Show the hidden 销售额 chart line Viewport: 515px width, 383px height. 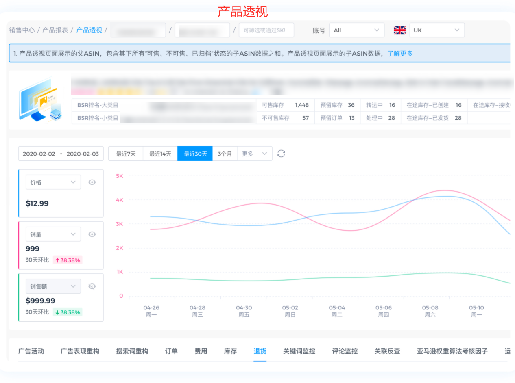(x=92, y=286)
